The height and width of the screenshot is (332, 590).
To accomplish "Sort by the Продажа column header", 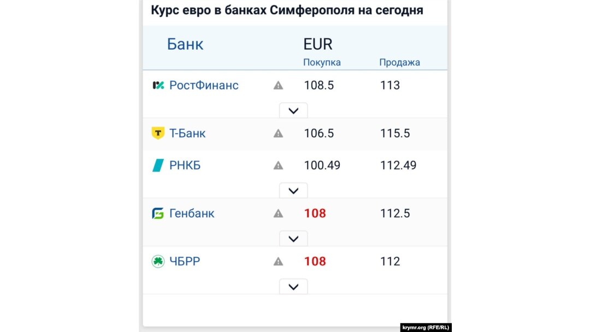I will [x=399, y=62].
